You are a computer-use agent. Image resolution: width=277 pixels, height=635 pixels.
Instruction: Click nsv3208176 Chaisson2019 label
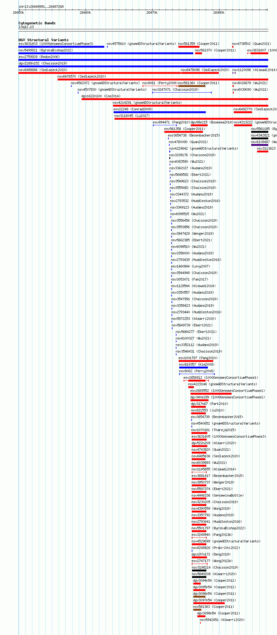click(192, 155)
